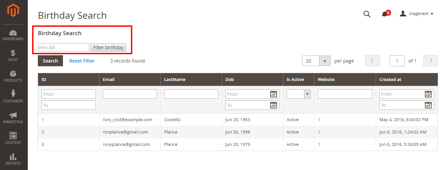Expand the magenest account dropdown
This screenshot has height=170, width=446.
[417, 14]
